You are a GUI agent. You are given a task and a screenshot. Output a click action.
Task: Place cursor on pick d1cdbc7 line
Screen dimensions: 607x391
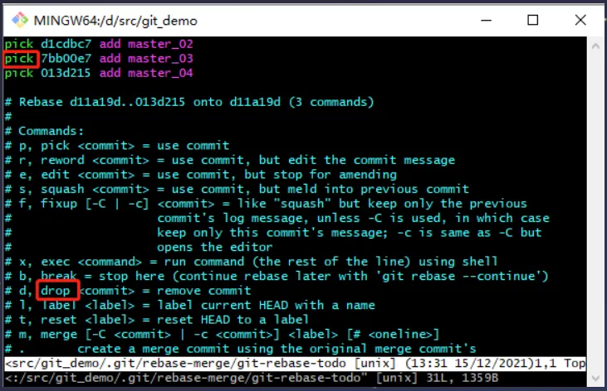99,44
